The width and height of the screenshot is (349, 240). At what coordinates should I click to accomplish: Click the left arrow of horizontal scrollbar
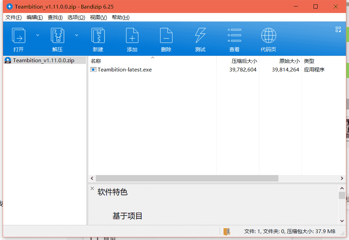(x=92, y=178)
